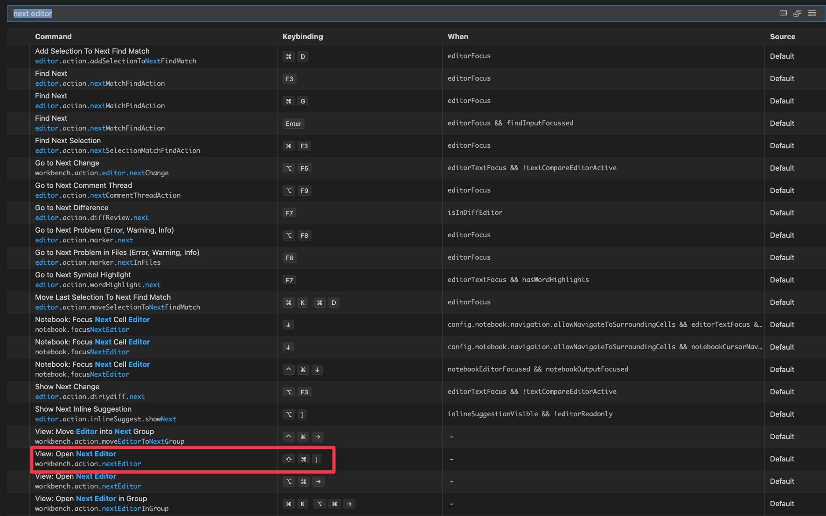Click when clause ending in 'notebookCursorNav…'
This screenshot has width=826, height=516.
click(x=605, y=347)
